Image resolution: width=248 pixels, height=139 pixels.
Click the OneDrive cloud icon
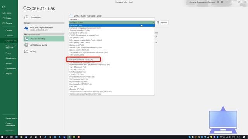coord(26,28)
